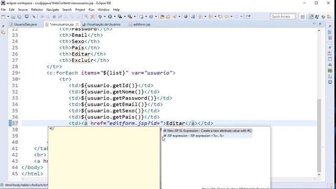Click the Resume debug icon
The width and height of the screenshot is (336, 189).
tap(42, 16)
